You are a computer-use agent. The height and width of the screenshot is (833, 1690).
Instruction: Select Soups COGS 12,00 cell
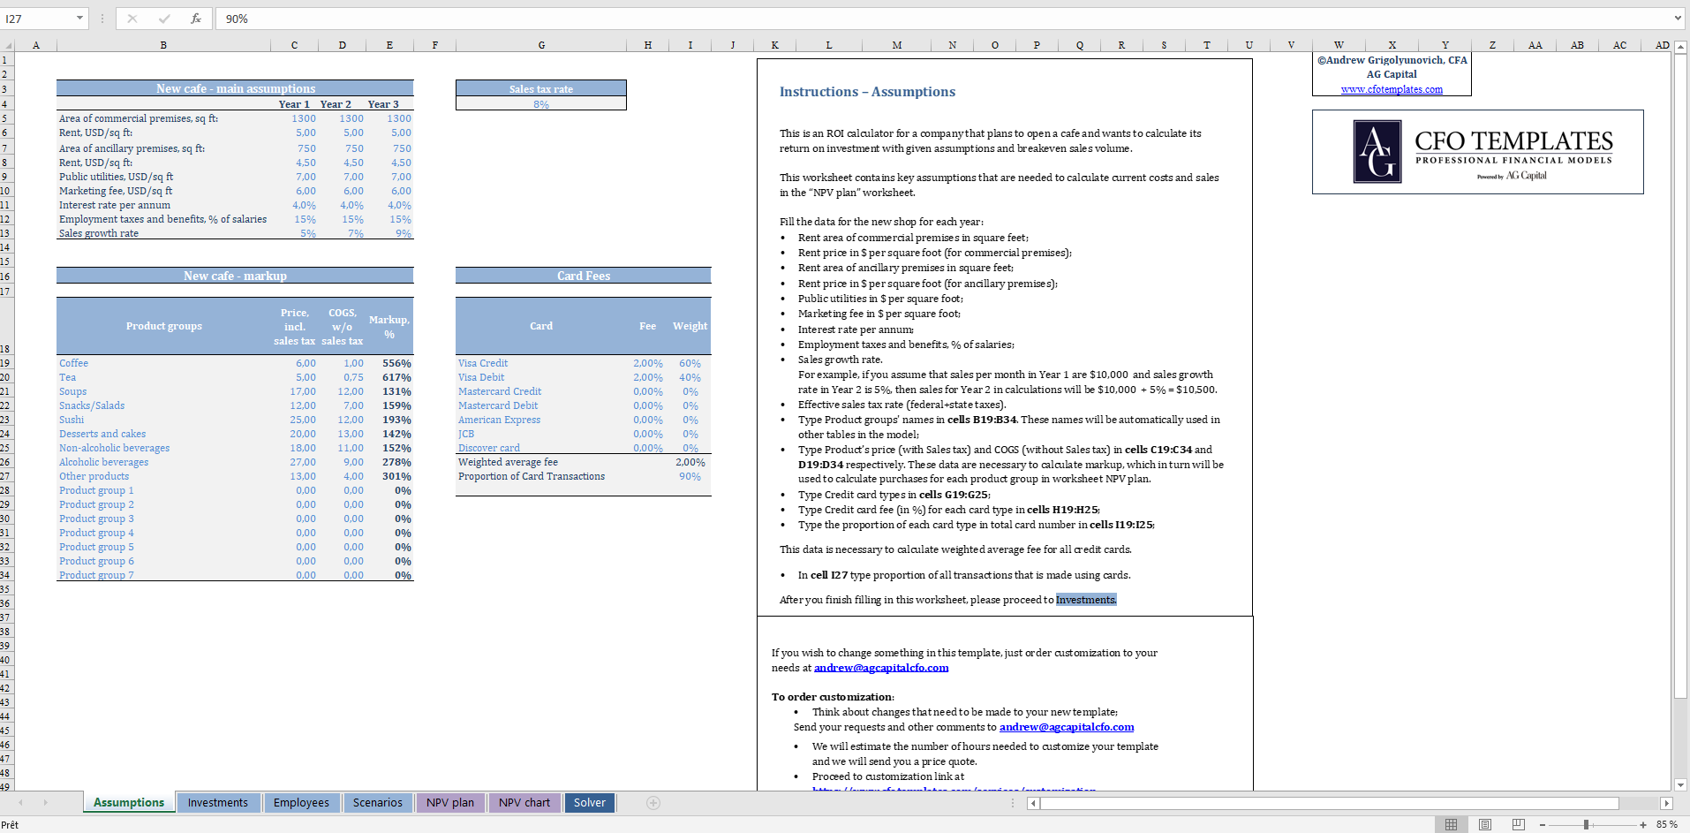[343, 391]
